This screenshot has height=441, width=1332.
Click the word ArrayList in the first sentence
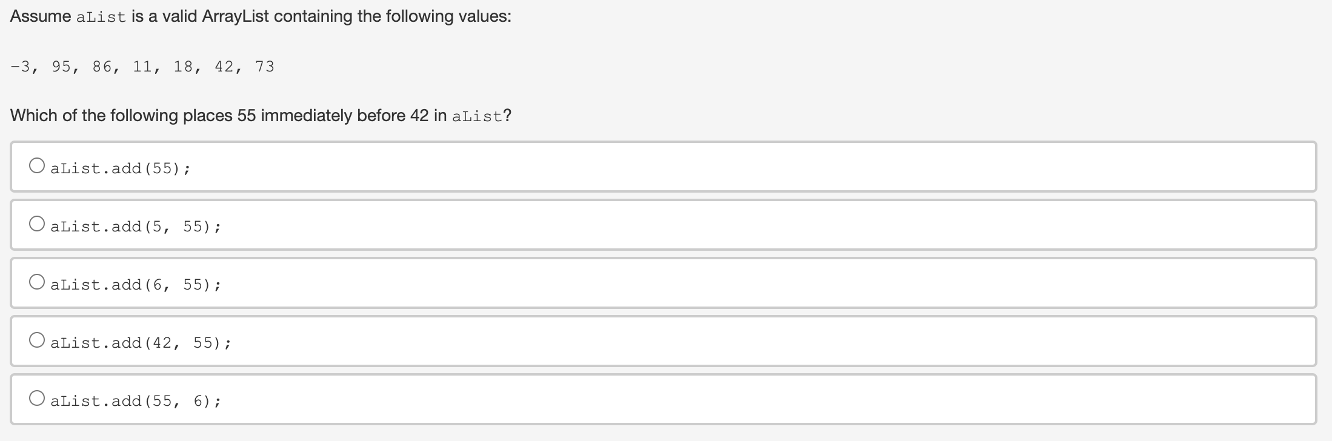click(x=235, y=16)
